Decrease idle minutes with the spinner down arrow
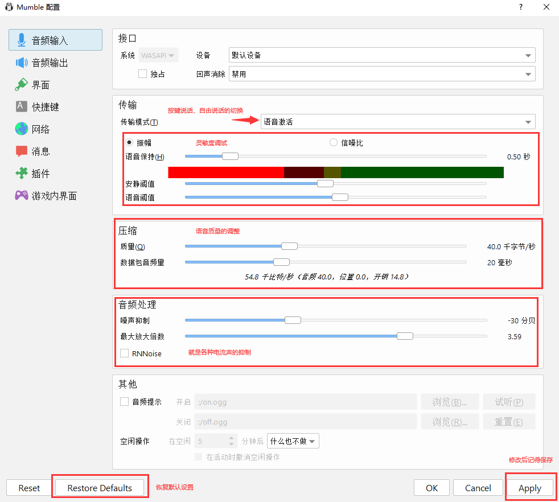 (231, 445)
